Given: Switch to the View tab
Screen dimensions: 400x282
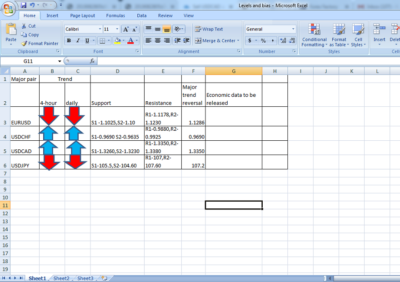Looking at the screenshot, I should (189, 15).
